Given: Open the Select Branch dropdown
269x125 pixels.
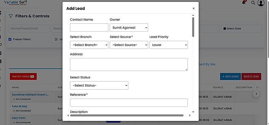Looking at the screenshot, I should click(89, 45).
